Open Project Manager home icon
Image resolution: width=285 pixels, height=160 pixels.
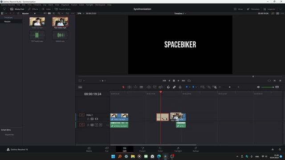click(x=273, y=149)
